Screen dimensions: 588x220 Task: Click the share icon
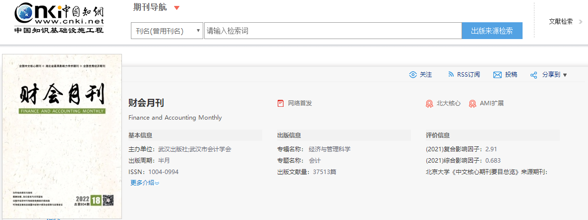533,75
